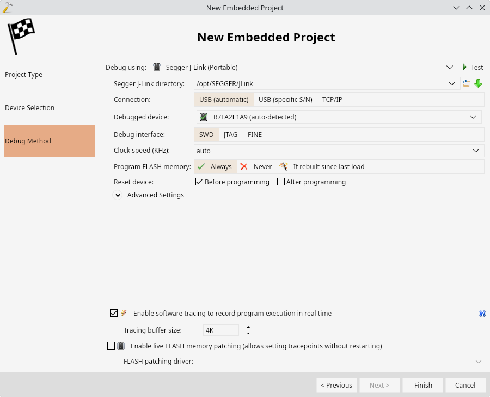This screenshot has height=397, width=490.
Task: Expand Advanced Settings section
Action: tap(118, 195)
